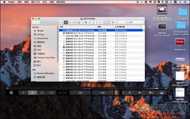Tap Cover Flow view on the Touch Bar
Image resolution: width=190 pixels, height=119 pixels.
click(x=51, y=93)
